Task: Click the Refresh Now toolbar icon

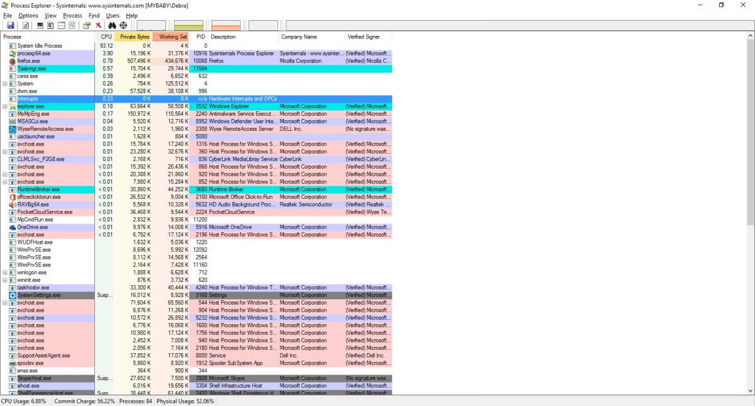Action: pos(26,25)
